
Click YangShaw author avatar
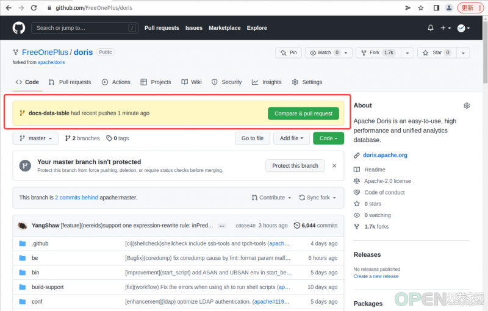pyautogui.click(x=23, y=226)
